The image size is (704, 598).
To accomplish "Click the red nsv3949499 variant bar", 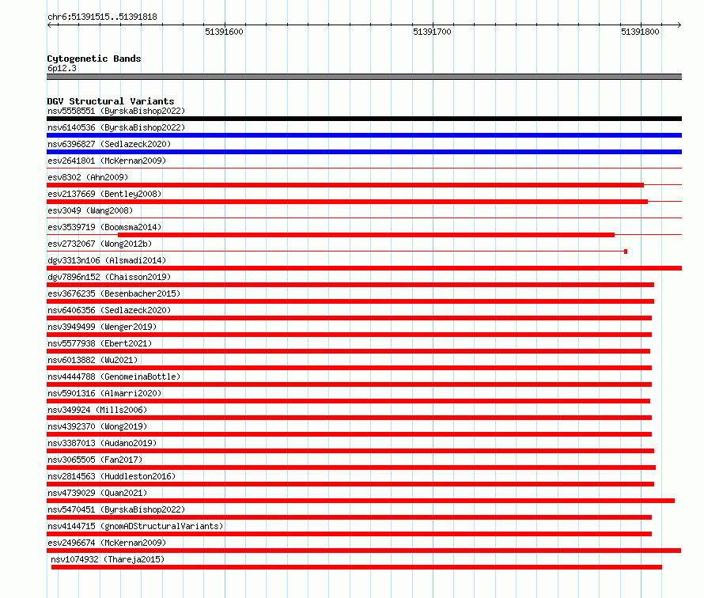I will 350,335.
